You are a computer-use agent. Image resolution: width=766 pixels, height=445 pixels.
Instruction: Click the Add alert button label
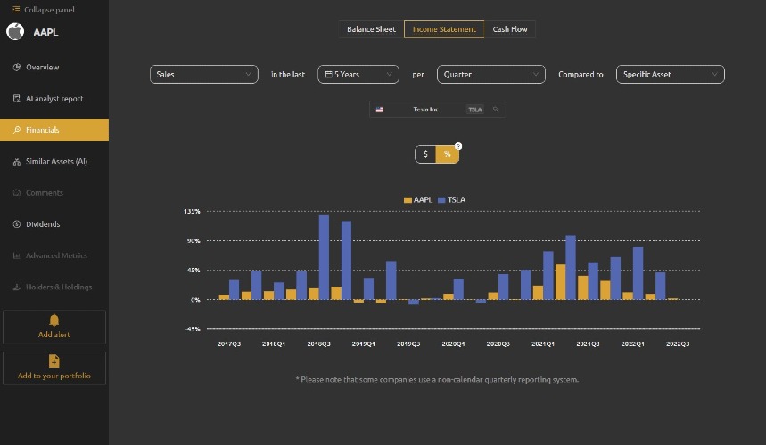pos(54,335)
